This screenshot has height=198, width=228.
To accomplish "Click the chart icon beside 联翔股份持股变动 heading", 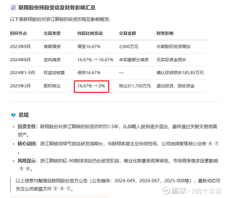I will click(13, 8).
